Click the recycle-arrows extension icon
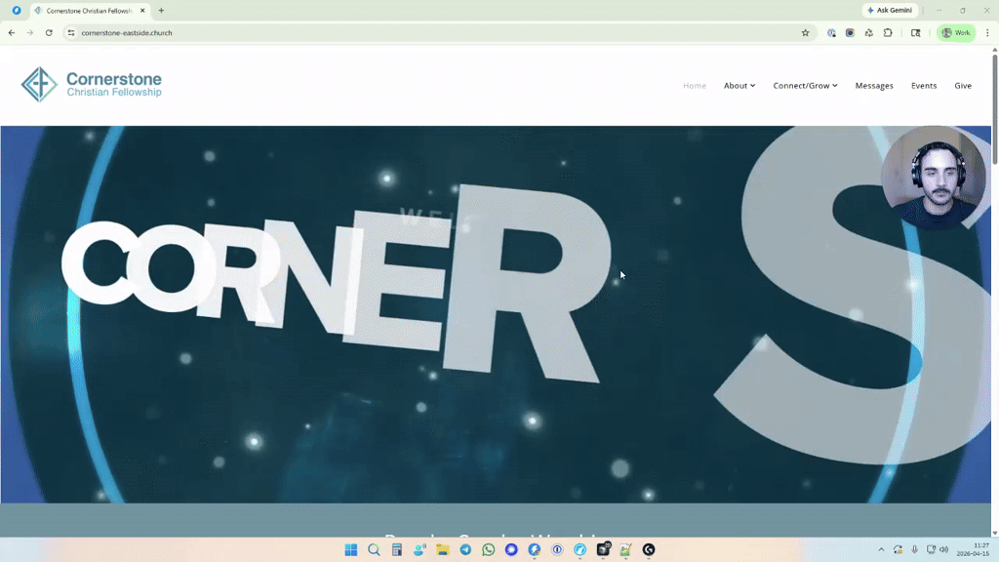Image resolution: width=999 pixels, height=562 pixels. [x=868, y=32]
